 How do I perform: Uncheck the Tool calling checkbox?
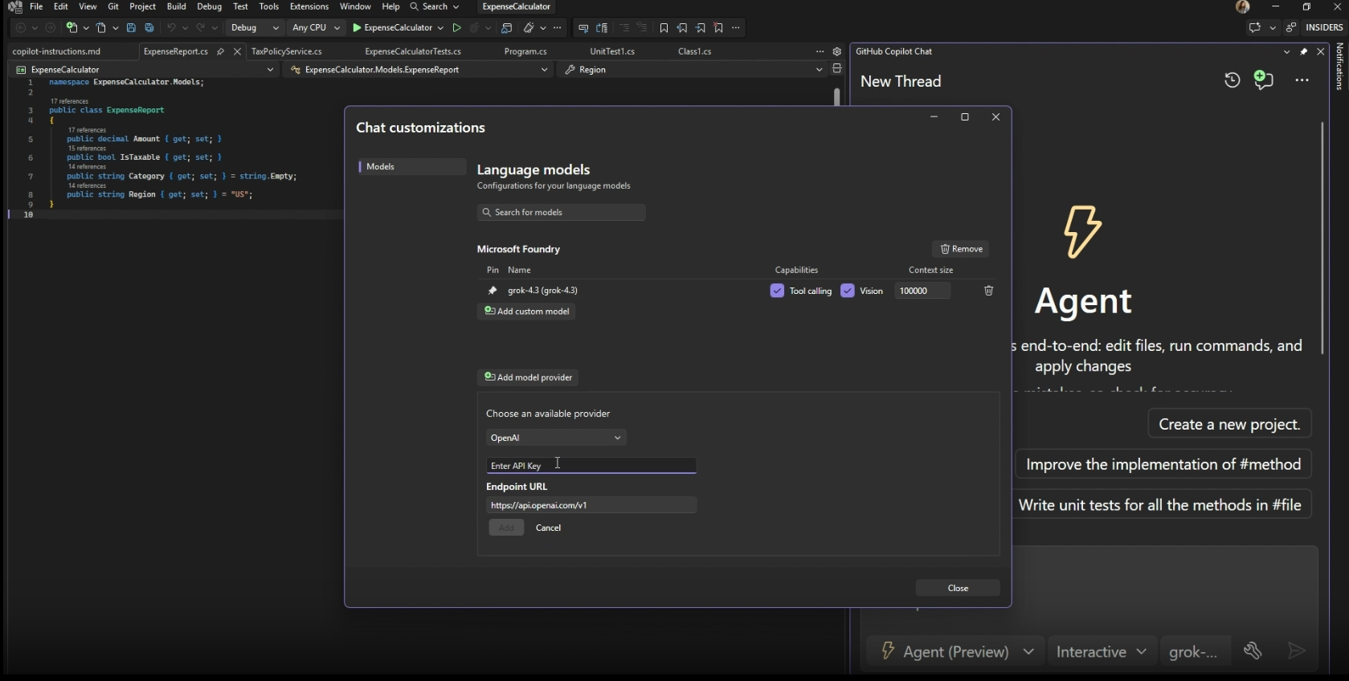pyautogui.click(x=777, y=291)
